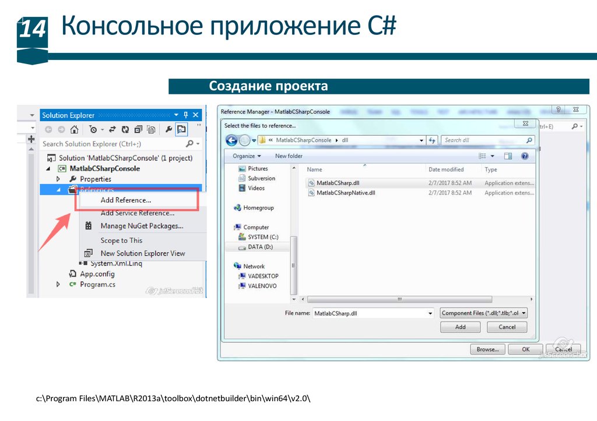
Task: Toggle the preview pane icon in file dialog
Action: [508, 156]
